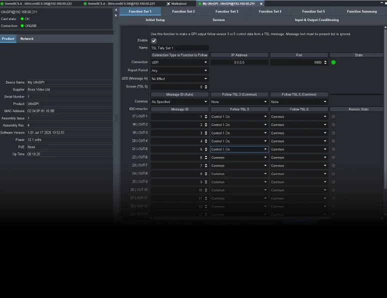This screenshot has height=298, width=387.
Task: Click Remote State indicator for OUT-8
Action: 333,174
